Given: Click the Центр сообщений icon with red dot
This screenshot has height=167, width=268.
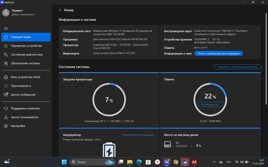Looking at the screenshot, I should [6, 95].
